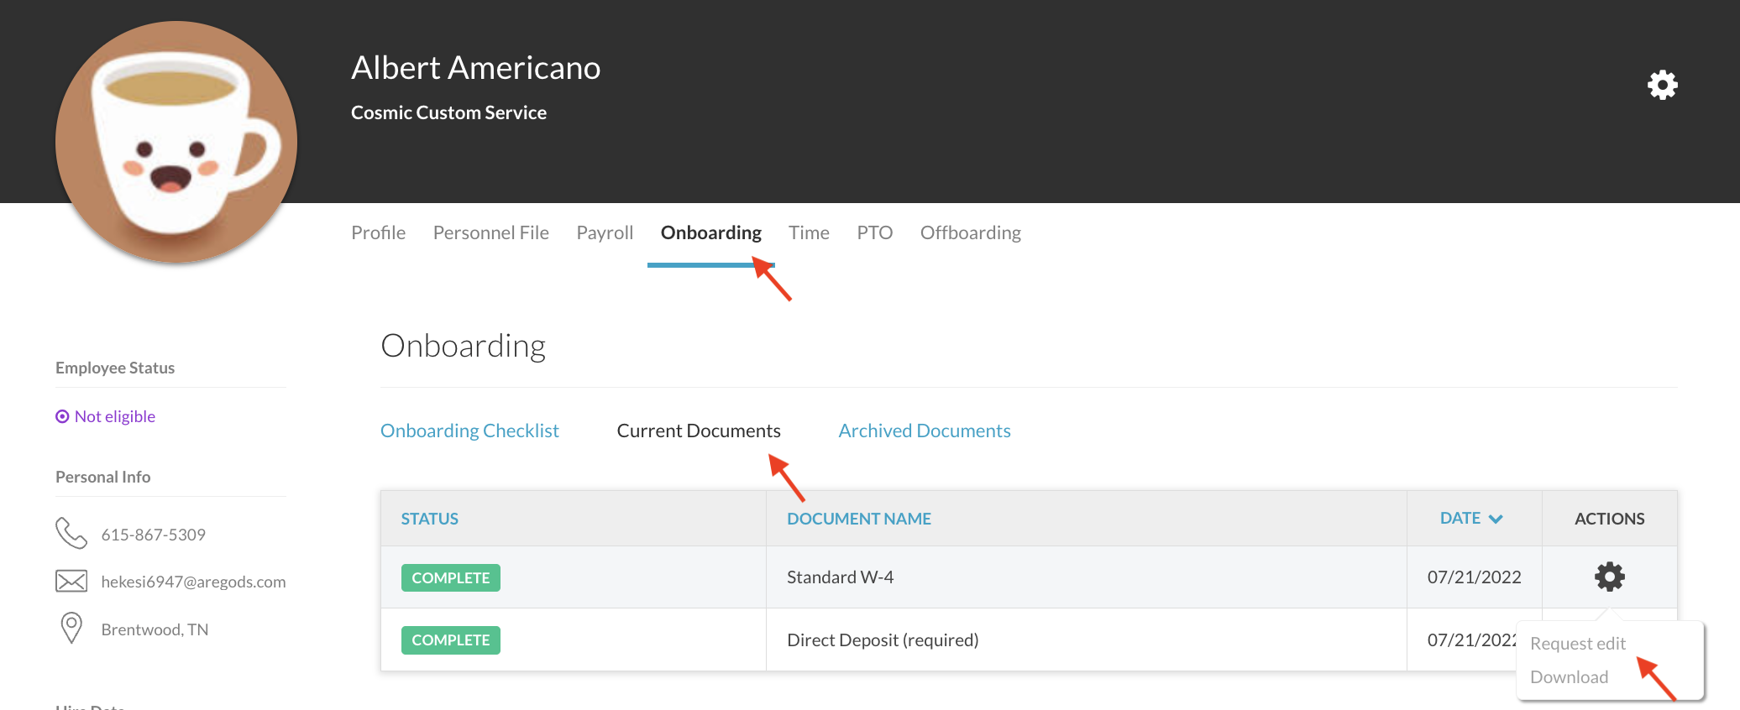Click the Not eligible status link
This screenshot has height=710, width=1740.
114,416
